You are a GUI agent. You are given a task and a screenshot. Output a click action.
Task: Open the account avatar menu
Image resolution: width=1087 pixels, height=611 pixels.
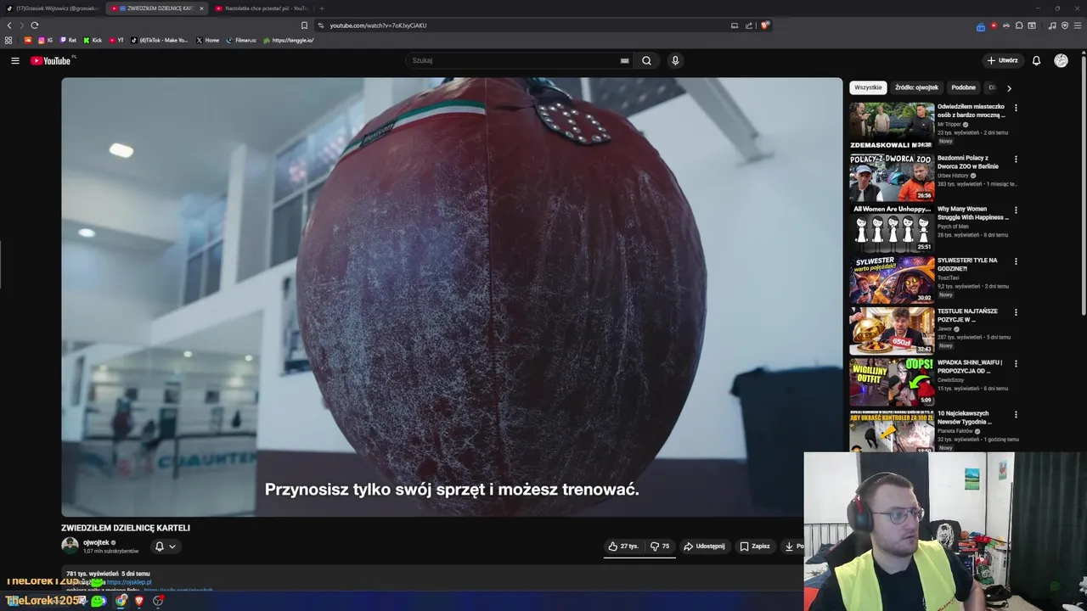(1061, 60)
